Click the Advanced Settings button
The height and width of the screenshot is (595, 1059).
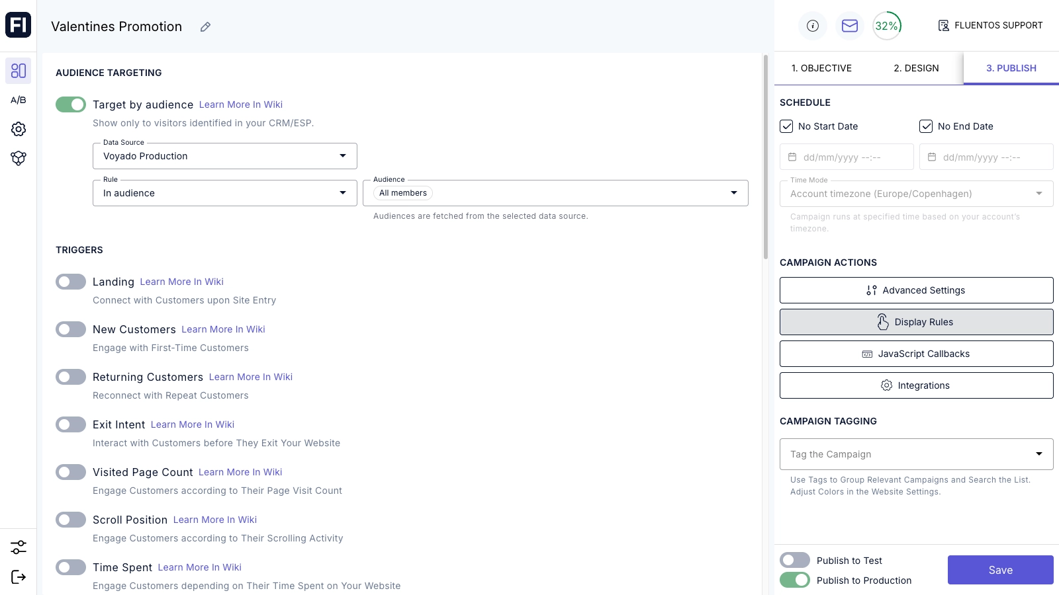click(x=917, y=290)
